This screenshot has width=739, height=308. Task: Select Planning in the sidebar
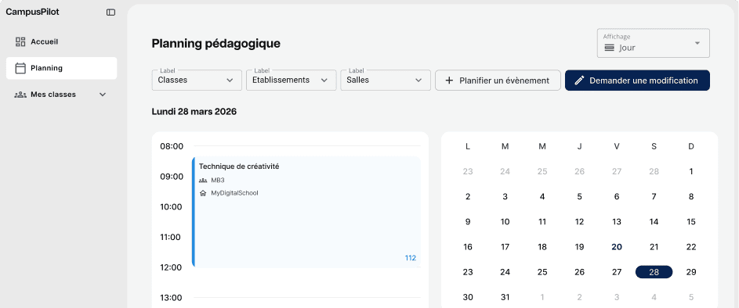point(61,68)
